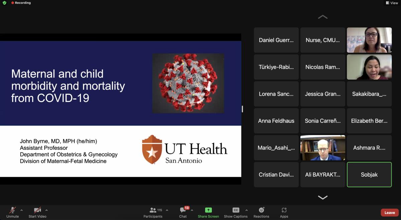Viewport: 401px width, 220px height.
Task: Click the slide title 'Maternal and child morbidity'
Action: click(68, 86)
